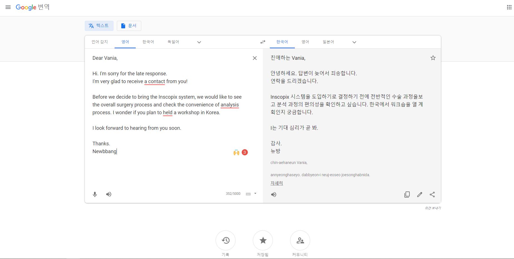Start voice input with the microphone

pos(95,194)
